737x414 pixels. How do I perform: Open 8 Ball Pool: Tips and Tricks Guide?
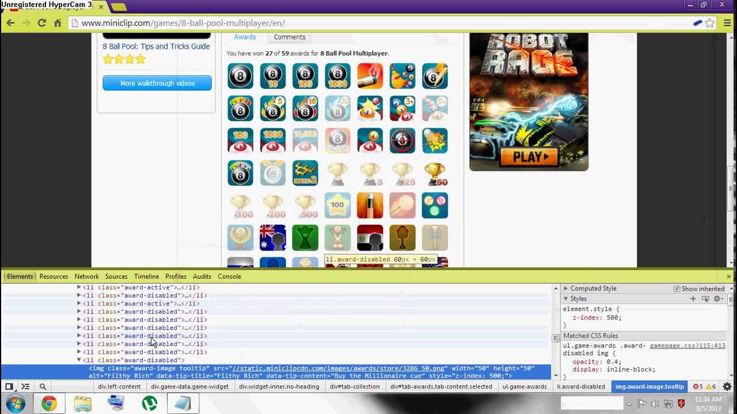(156, 47)
